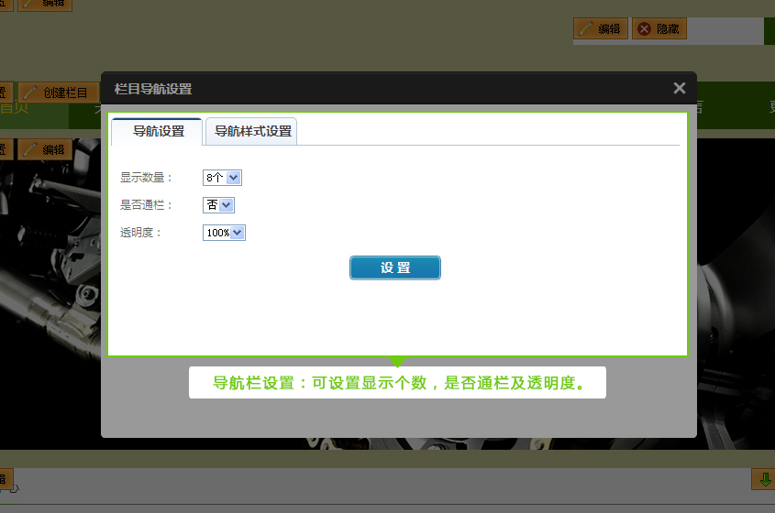Image resolution: width=775 pixels, height=513 pixels.
Task: Click the 编辑 button next to 隐藏
Action: (601, 28)
